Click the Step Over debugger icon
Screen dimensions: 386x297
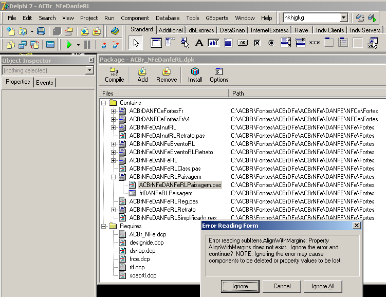115,45
